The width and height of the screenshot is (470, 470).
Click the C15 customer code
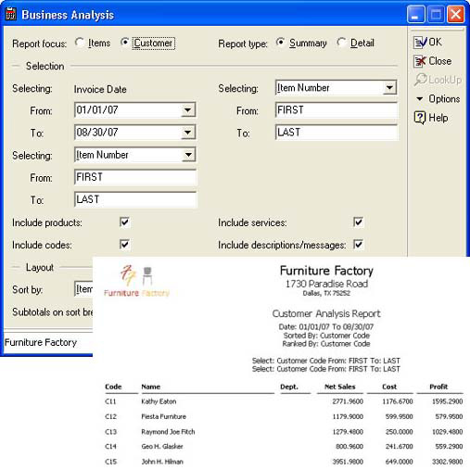click(110, 462)
